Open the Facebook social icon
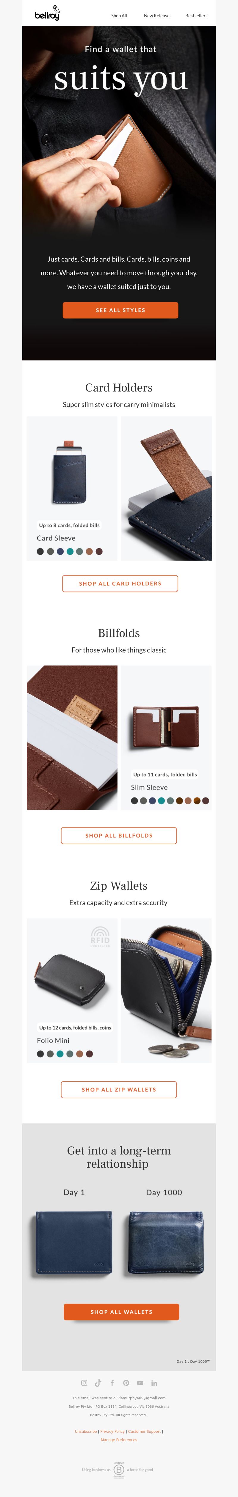This screenshot has width=238, height=1497. (112, 1383)
